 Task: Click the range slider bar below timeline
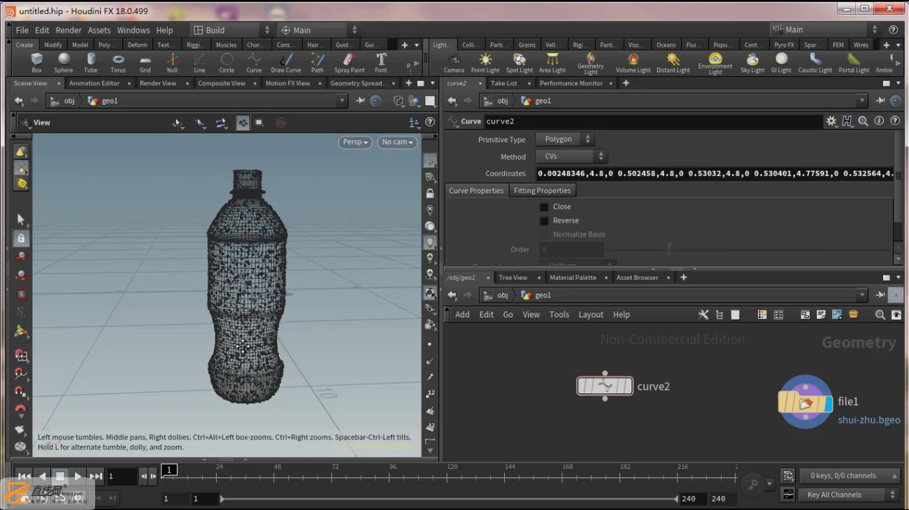(x=448, y=499)
